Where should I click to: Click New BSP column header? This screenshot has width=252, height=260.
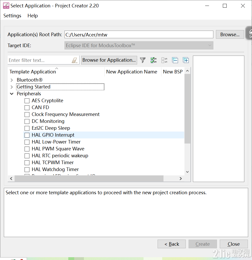(x=173, y=72)
